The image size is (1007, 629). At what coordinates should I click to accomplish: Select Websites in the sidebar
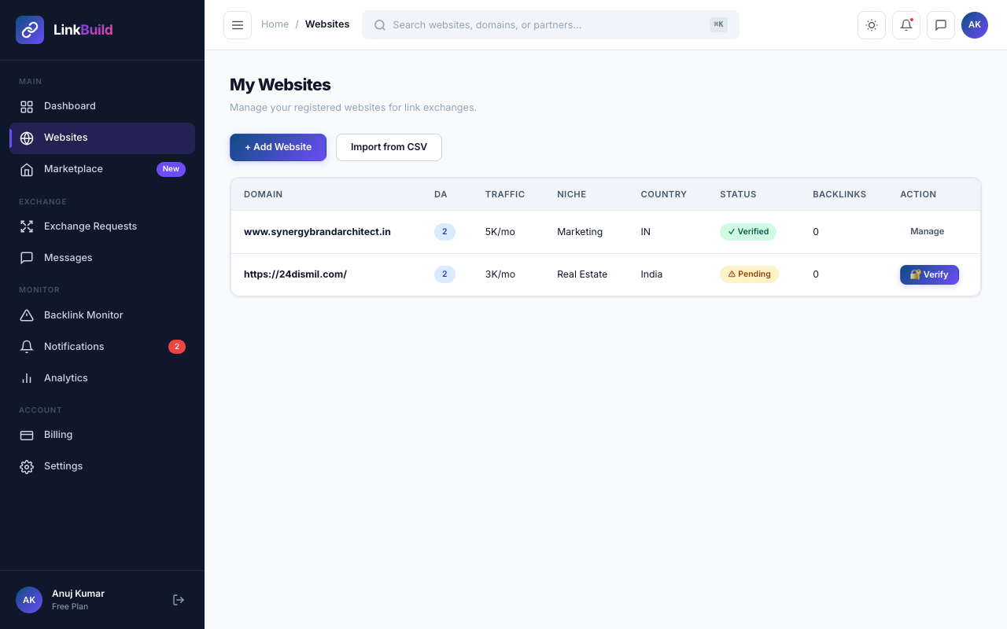click(102, 138)
